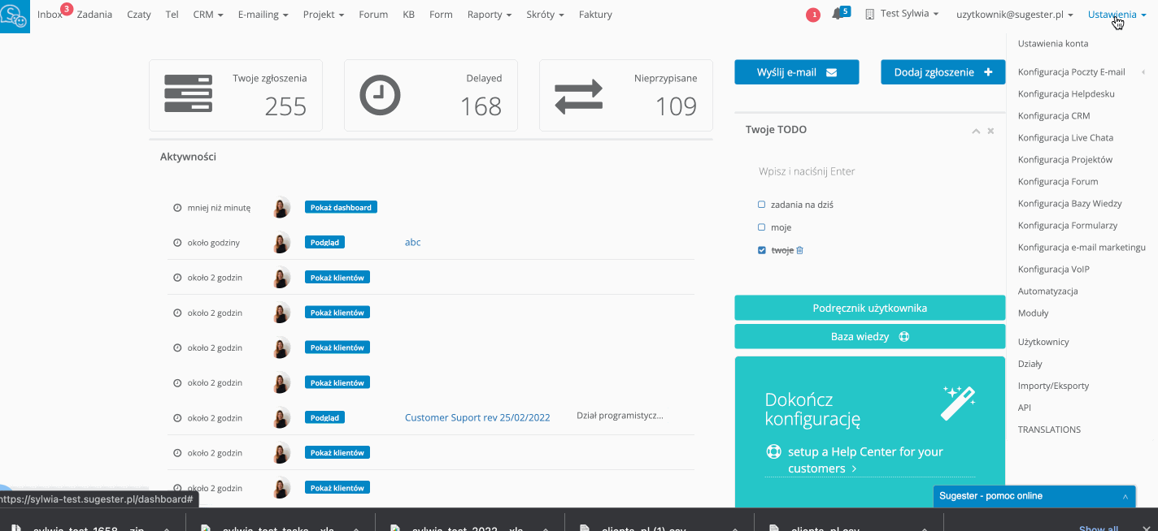Select Konfiguracja CRM in settings menu
Image resolution: width=1158 pixels, height=531 pixels.
(x=1054, y=116)
